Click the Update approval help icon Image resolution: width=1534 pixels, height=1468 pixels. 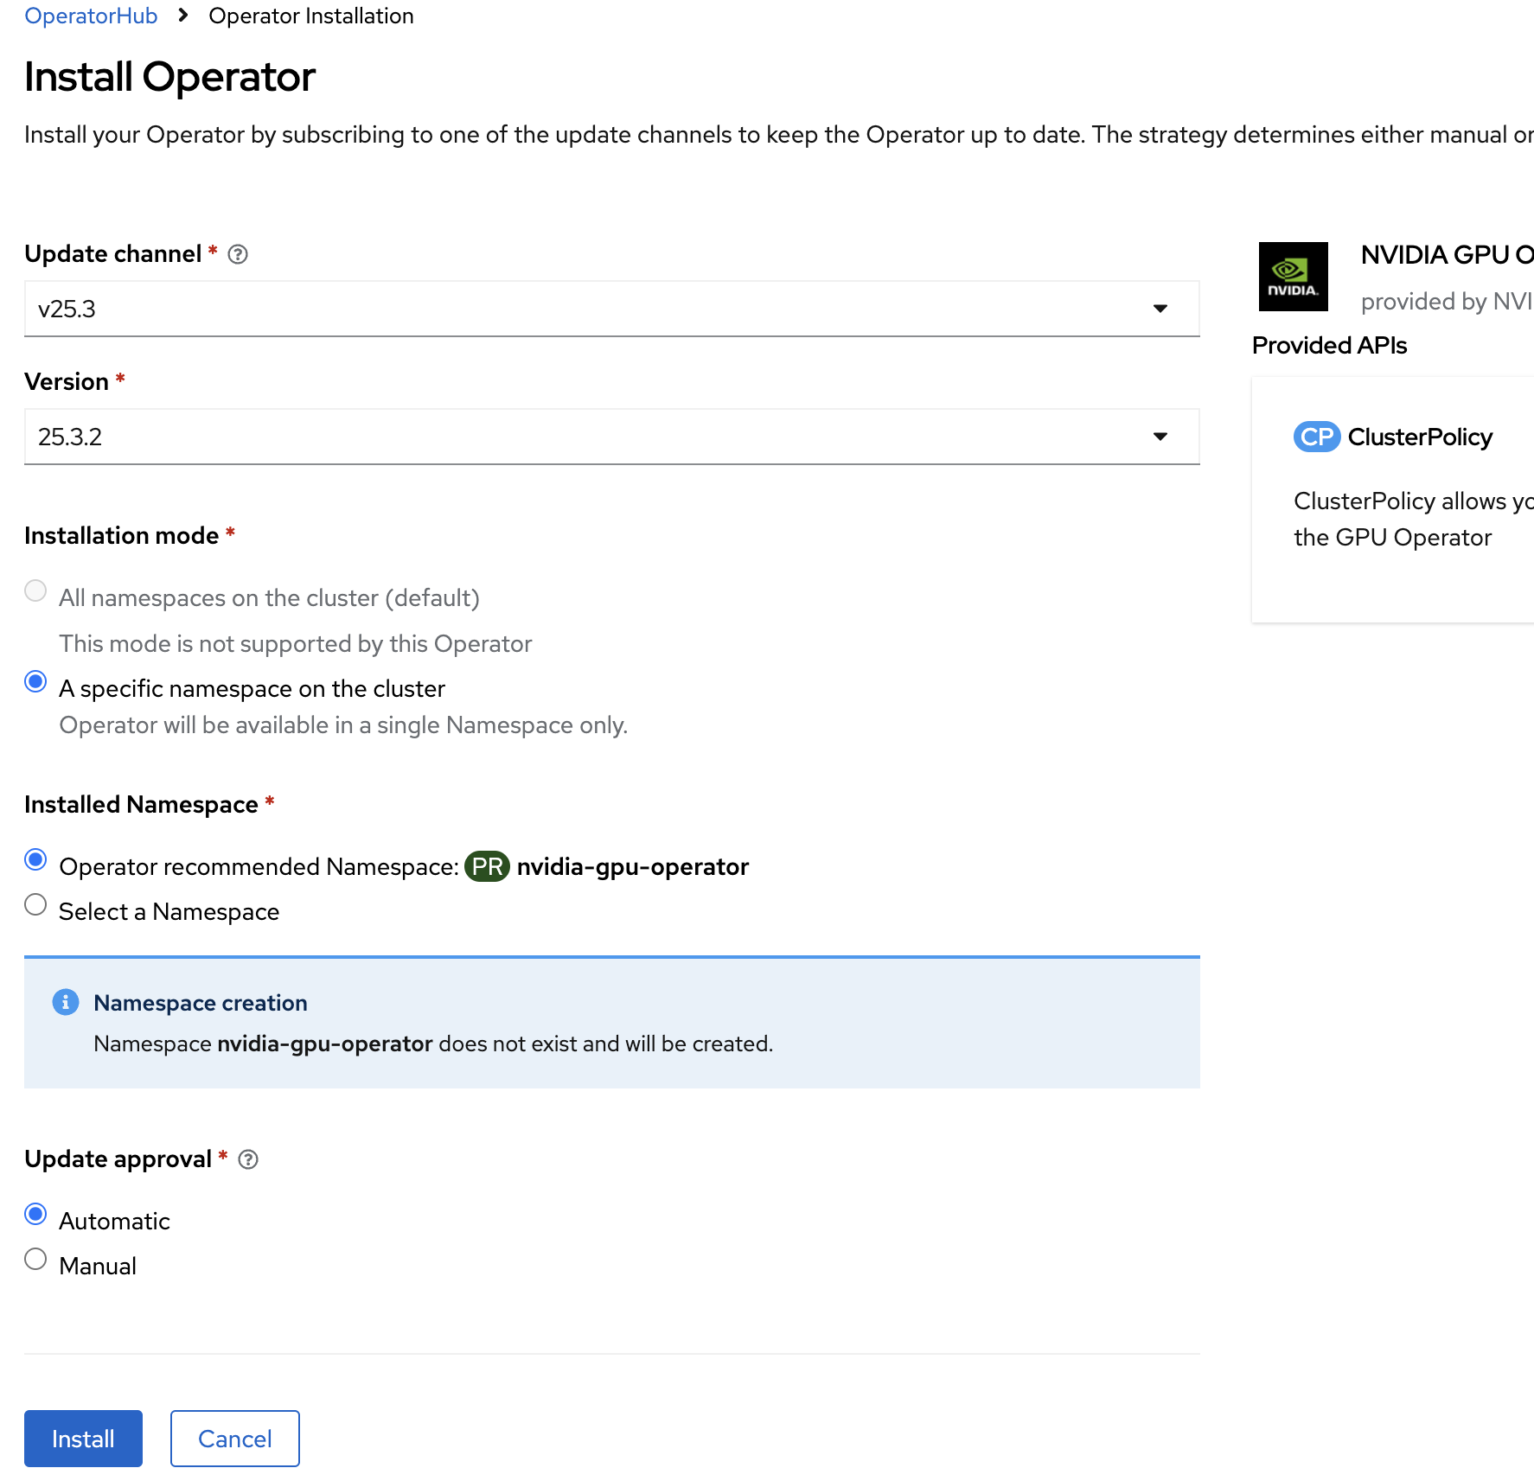[248, 1159]
